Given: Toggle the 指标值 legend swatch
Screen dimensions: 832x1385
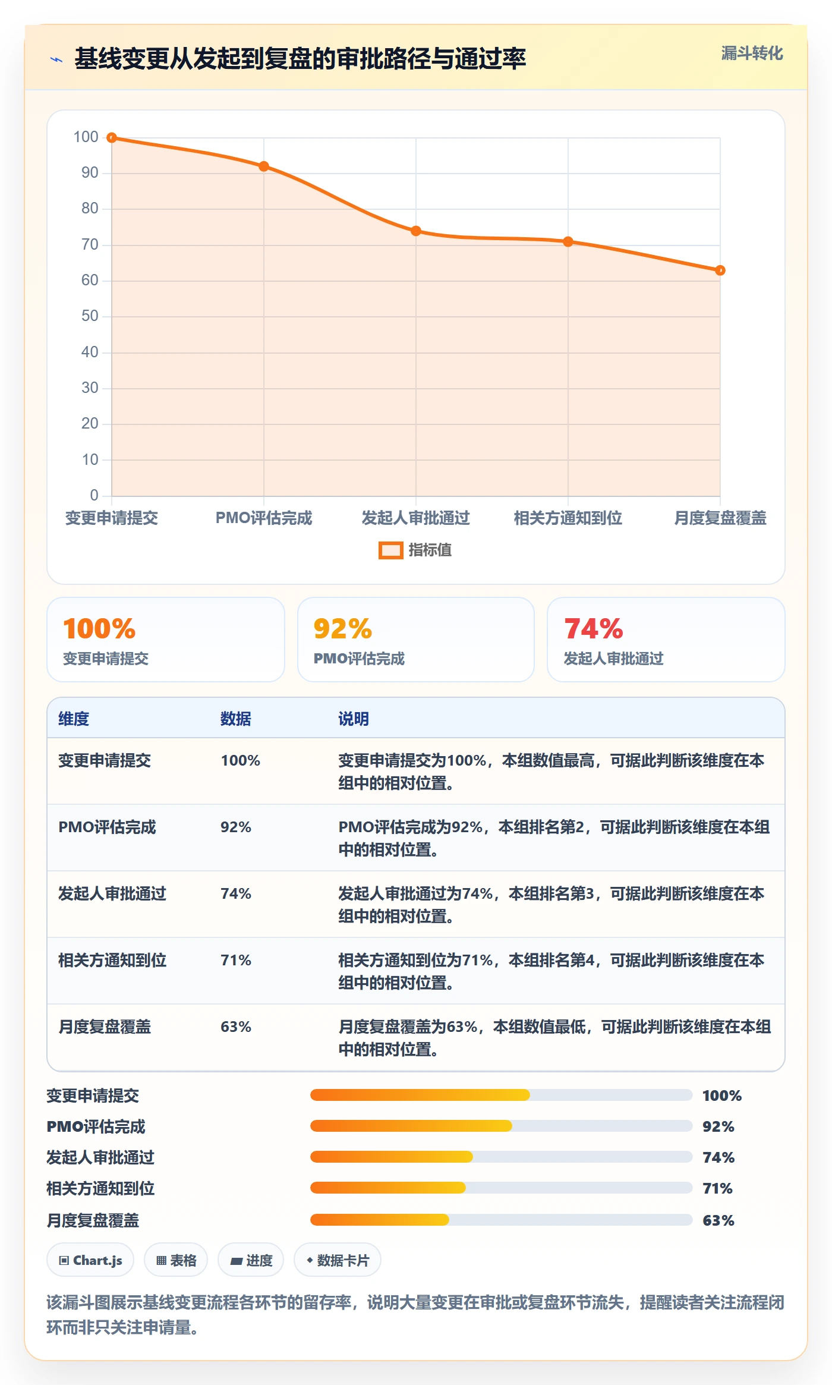Looking at the screenshot, I should (x=390, y=550).
